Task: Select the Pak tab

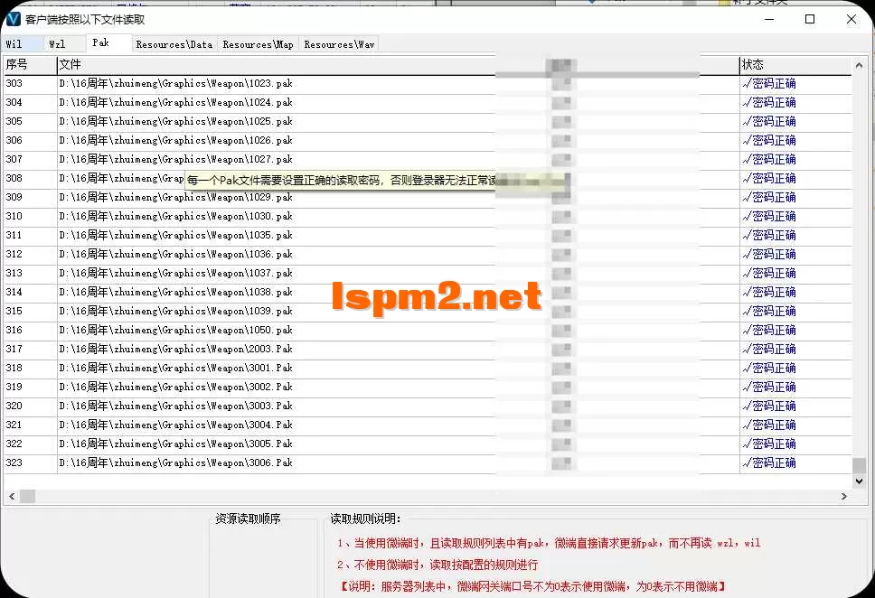Action: (x=108, y=43)
